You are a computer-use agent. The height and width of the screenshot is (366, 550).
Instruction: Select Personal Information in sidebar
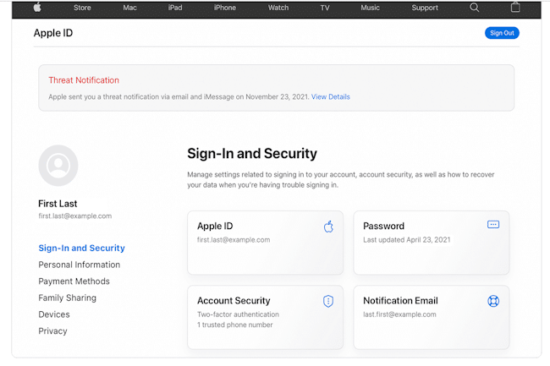[80, 265]
